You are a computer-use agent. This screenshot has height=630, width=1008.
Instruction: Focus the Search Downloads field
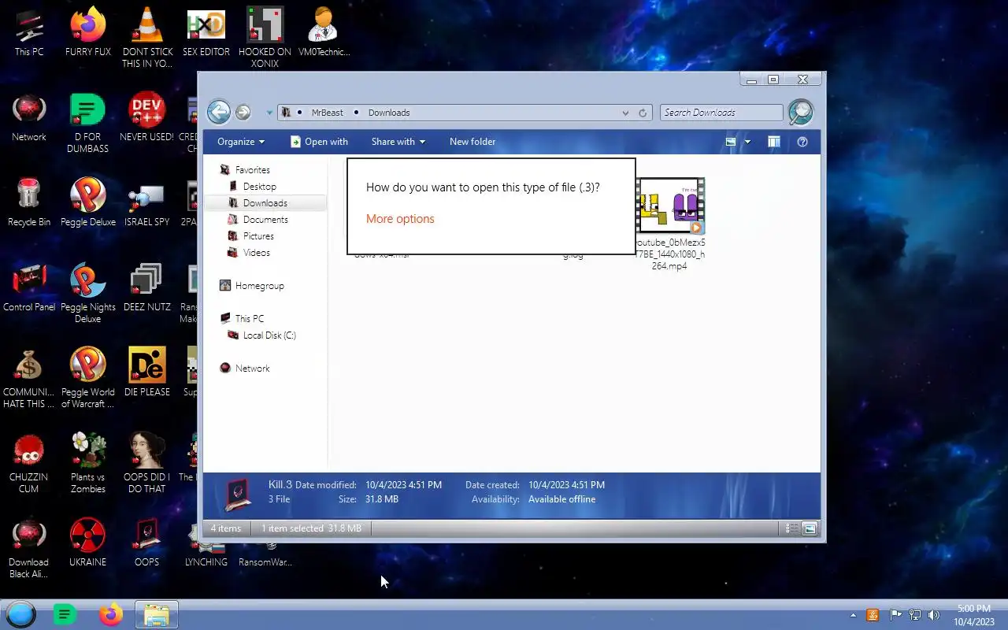pos(721,113)
